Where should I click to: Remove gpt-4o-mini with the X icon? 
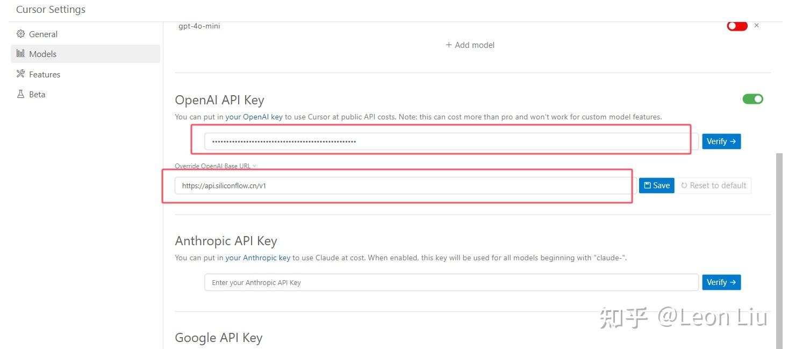pos(756,25)
